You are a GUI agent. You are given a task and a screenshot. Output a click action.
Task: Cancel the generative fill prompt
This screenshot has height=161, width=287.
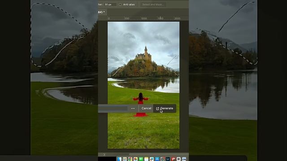[146, 108]
